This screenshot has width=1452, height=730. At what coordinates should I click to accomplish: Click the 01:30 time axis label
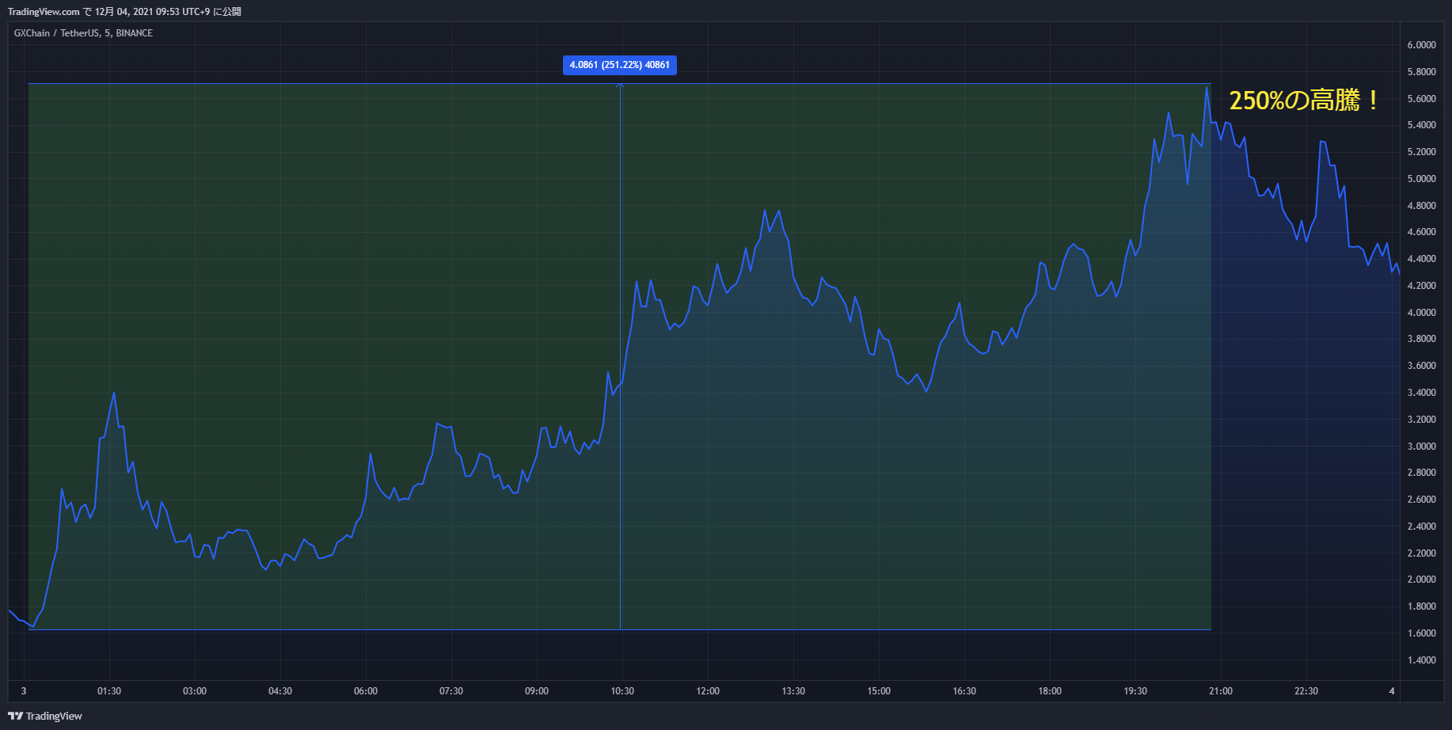[109, 691]
